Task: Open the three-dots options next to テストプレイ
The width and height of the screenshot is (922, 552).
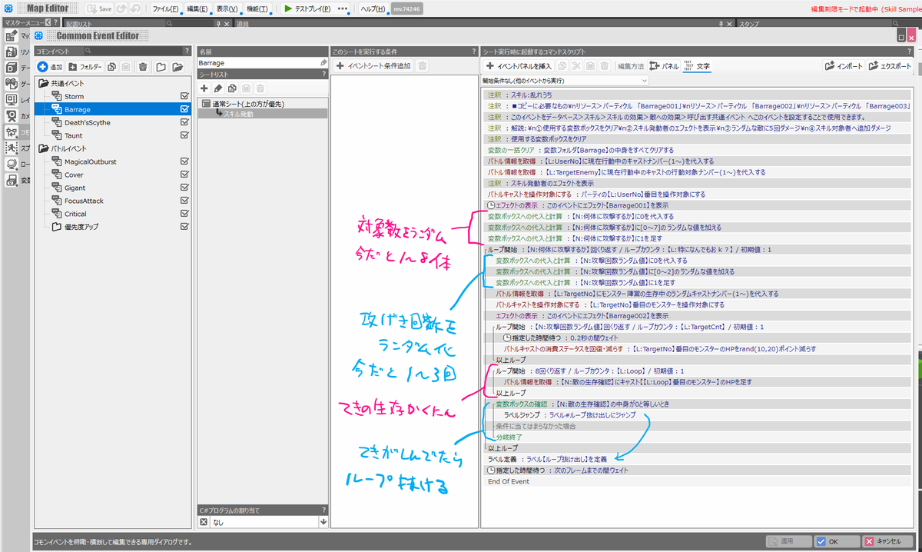Action: click(x=343, y=8)
